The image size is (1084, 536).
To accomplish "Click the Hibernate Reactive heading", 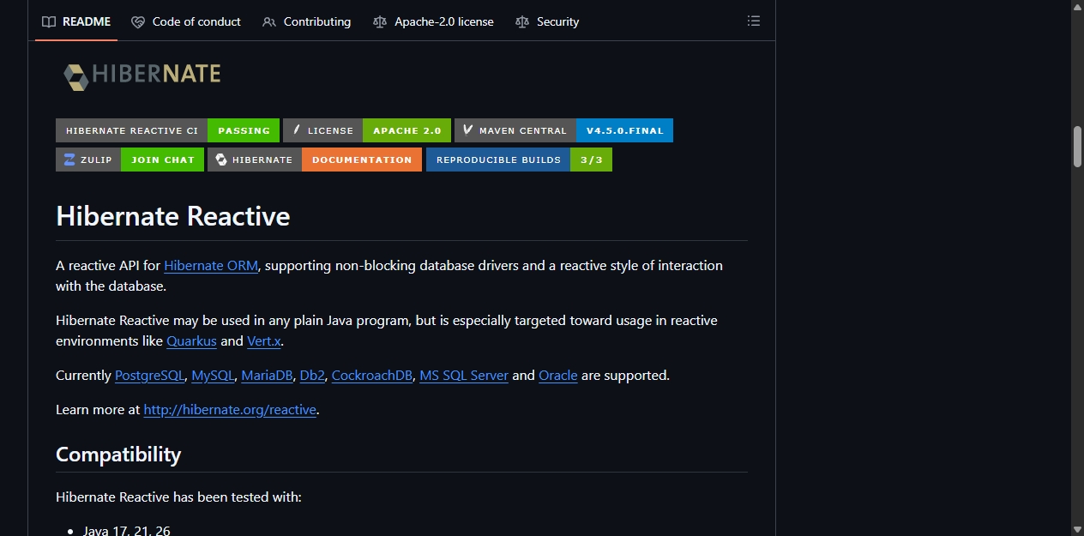I will pyautogui.click(x=173, y=216).
